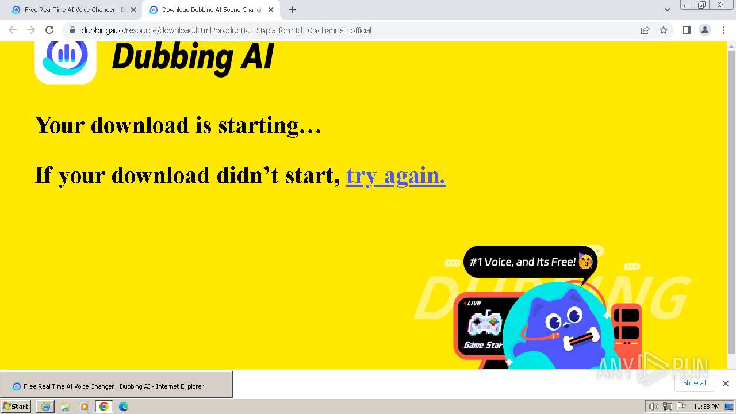View site information lock icon

pyautogui.click(x=72, y=30)
